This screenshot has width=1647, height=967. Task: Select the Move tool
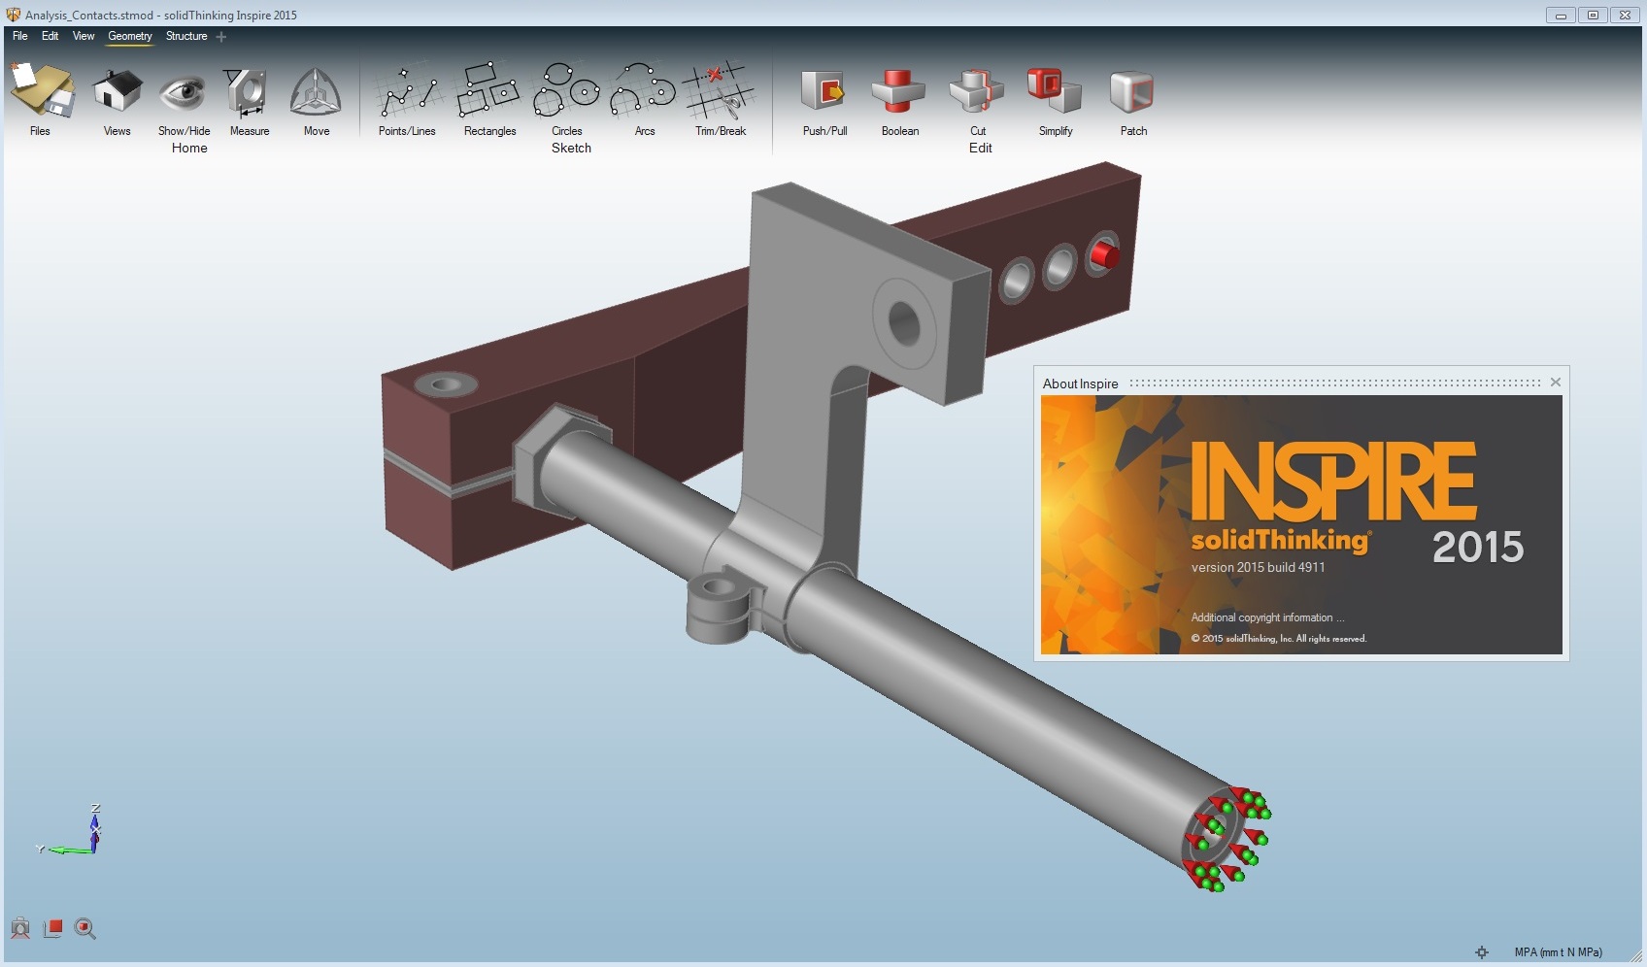[316, 93]
